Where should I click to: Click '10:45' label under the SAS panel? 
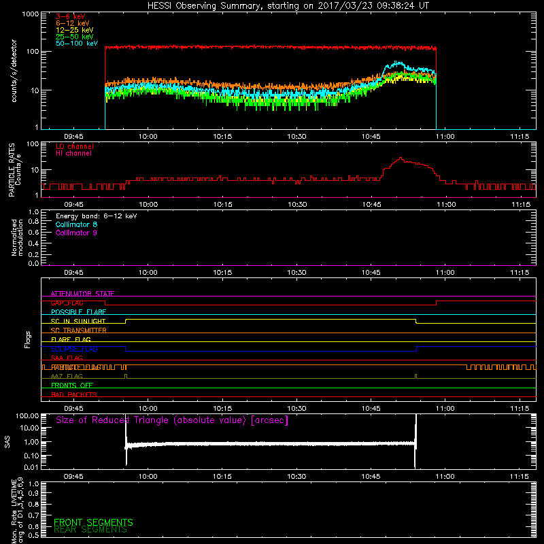point(371,477)
